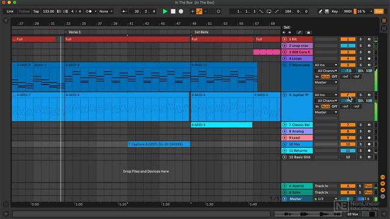Click the Tap tempo button

pos(36,12)
